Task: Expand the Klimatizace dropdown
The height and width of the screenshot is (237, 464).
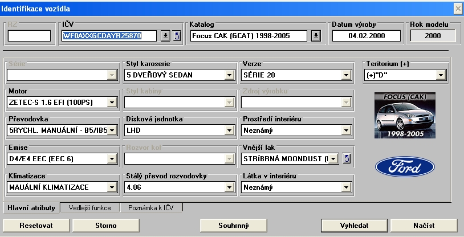Action: point(111,187)
